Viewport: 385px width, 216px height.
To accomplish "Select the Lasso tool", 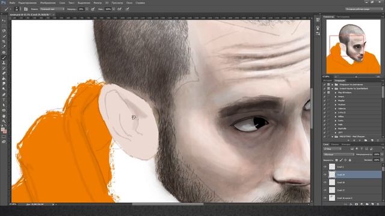I will 4,31.
